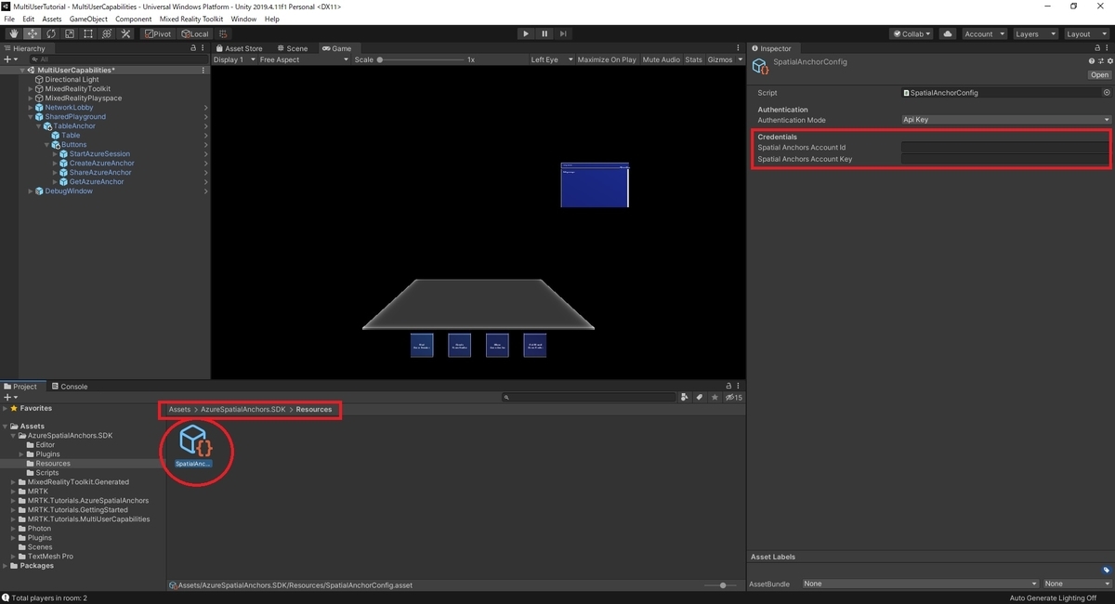The image size is (1115, 604).
Task: Toggle Mute Audio in Game view
Action: coord(662,59)
